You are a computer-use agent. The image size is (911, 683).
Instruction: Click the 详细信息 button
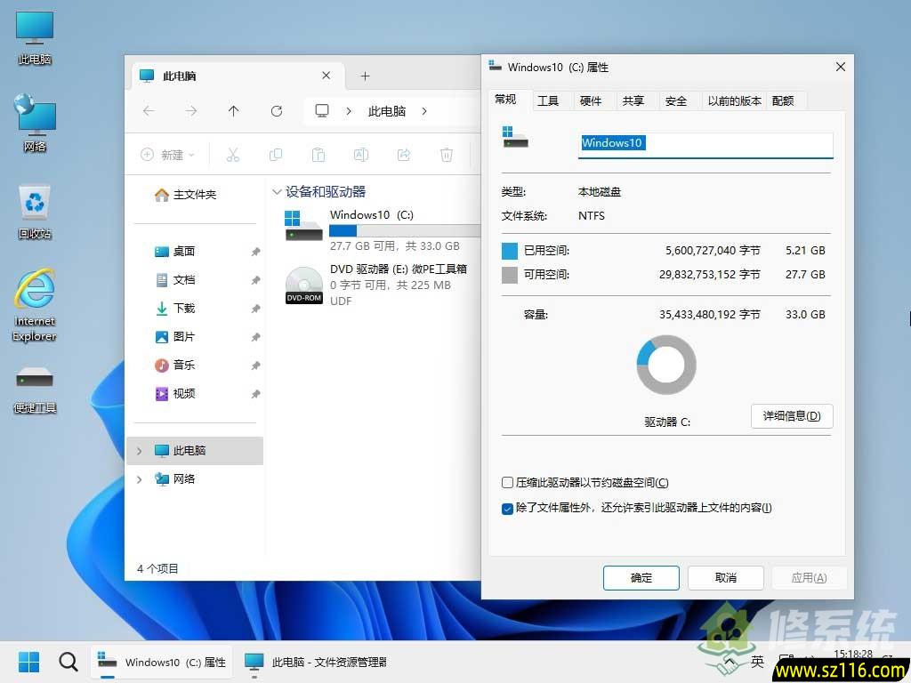click(791, 415)
